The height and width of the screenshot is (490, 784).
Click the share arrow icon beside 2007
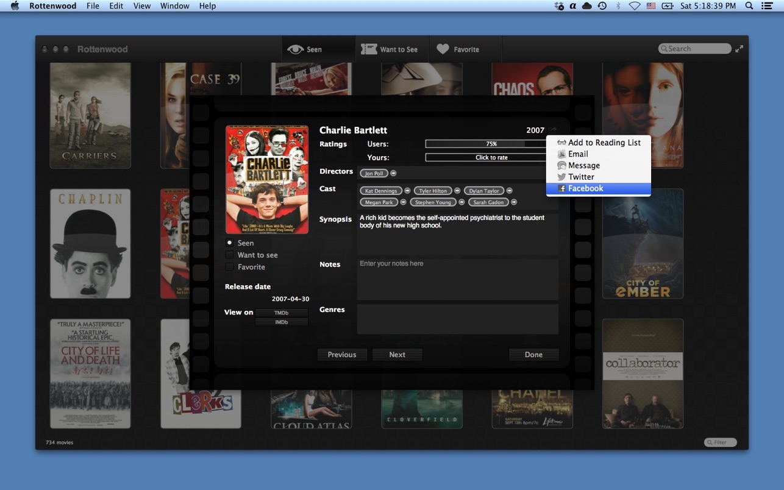pos(552,130)
